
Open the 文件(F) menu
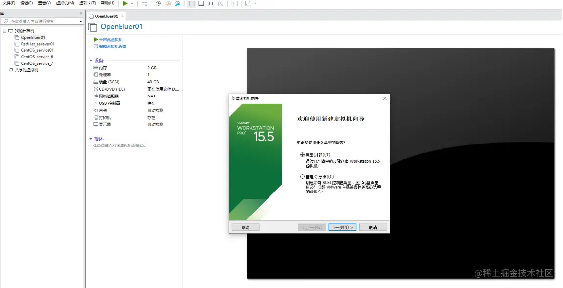[x=9, y=3]
